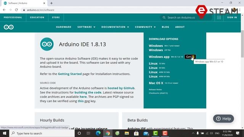Open File Explorer from taskbar
Viewport: 244px width, 137px height.
click(127, 133)
